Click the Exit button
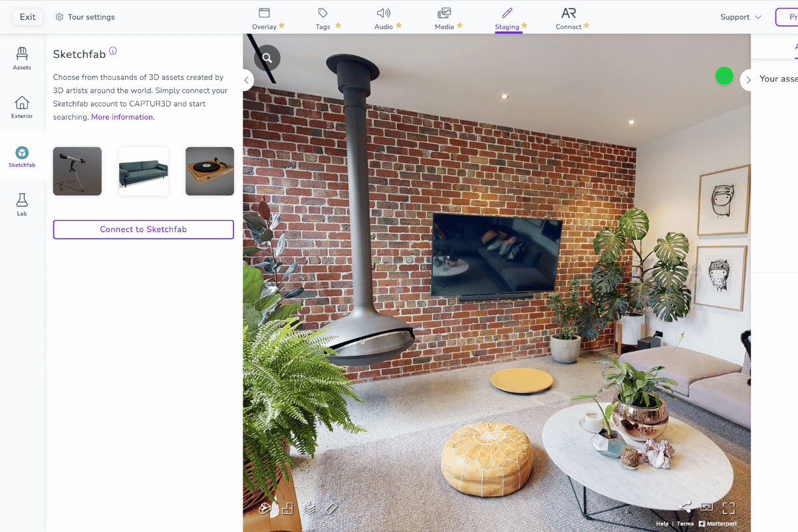This screenshot has width=798, height=532. (x=28, y=17)
